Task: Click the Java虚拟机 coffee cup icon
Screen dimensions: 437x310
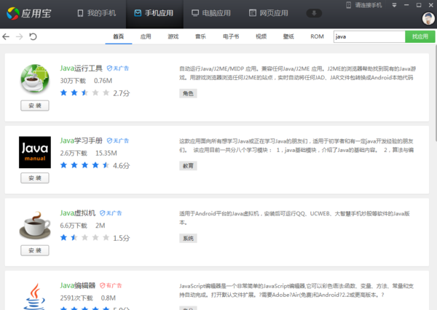Action: click(35, 225)
